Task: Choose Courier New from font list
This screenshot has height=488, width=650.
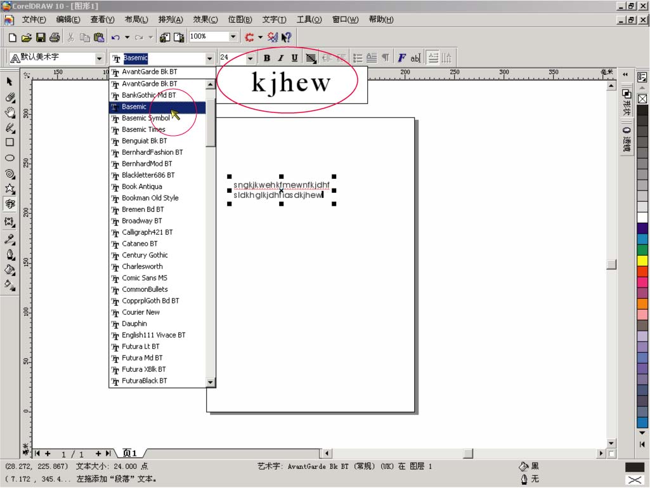Action: [x=157, y=312]
